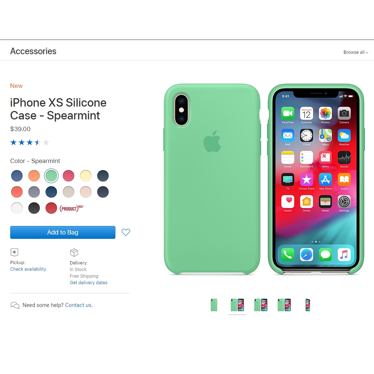The width and height of the screenshot is (374, 374).
Task: Select the orange color swatch
Action: point(34,176)
